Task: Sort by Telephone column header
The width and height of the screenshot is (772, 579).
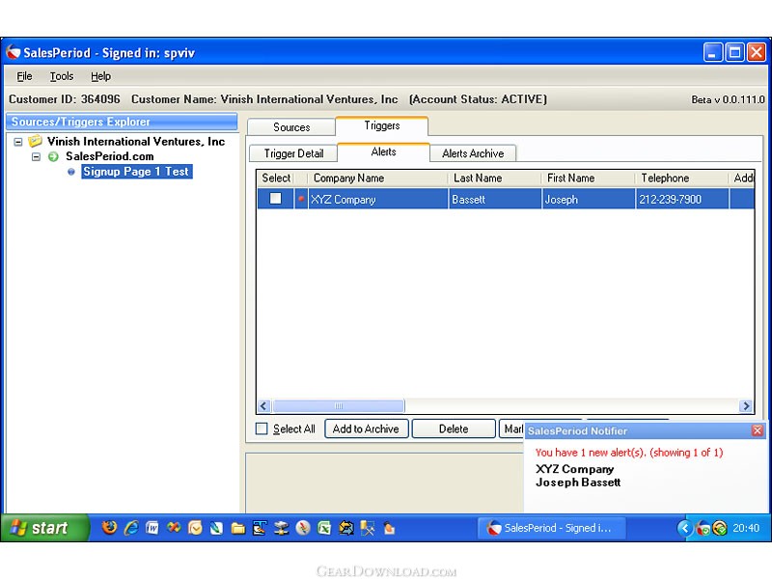Action: 681,179
